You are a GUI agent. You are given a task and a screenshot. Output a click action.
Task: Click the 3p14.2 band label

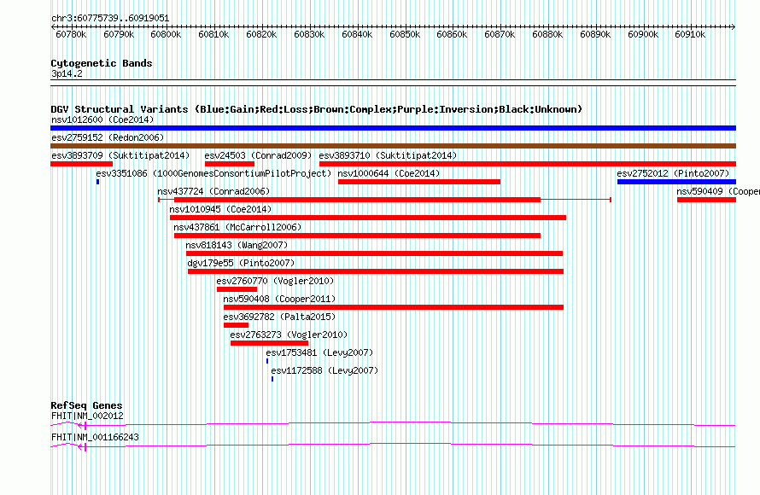(x=67, y=73)
